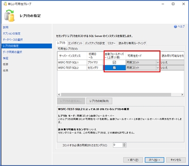This screenshot has height=166, width=189.
Task: Click the 次へ(N) > button
Action: pos(155,160)
